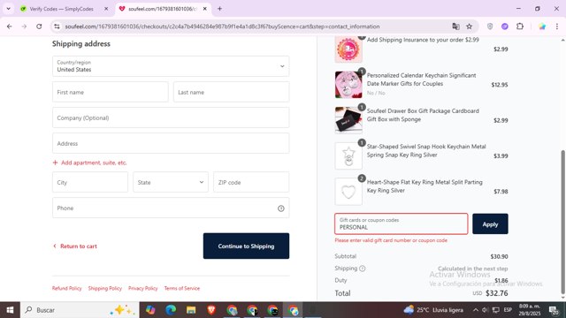The height and width of the screenshot is (318, 566).
Task: Click Return to cart link
Action: coord(75,246)
